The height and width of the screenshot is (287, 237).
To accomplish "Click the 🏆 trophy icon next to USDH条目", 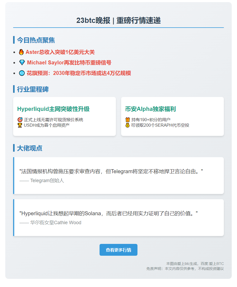I will pos(19,125).
